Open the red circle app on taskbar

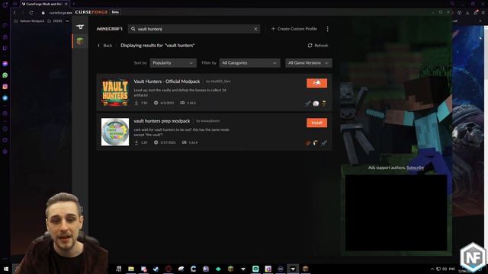(x=169, y=269)
